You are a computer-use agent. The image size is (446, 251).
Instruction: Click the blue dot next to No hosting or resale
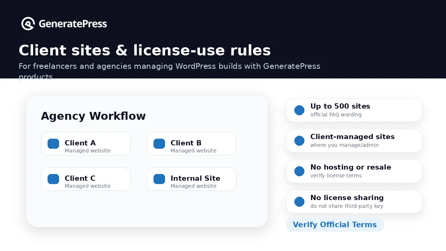click(x=299, y=171)
